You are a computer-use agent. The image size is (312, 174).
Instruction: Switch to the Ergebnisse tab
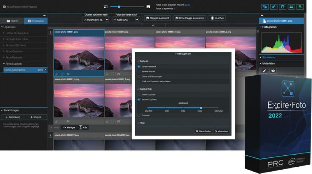click(36, 21)
